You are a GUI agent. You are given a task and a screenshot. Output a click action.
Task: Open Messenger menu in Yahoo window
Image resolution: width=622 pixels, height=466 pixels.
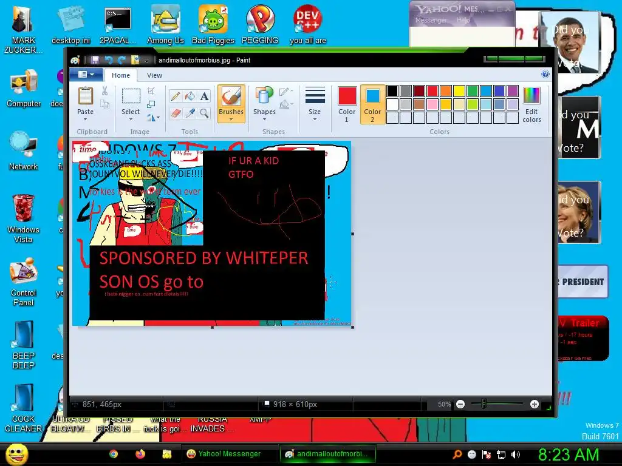[431, 20]
